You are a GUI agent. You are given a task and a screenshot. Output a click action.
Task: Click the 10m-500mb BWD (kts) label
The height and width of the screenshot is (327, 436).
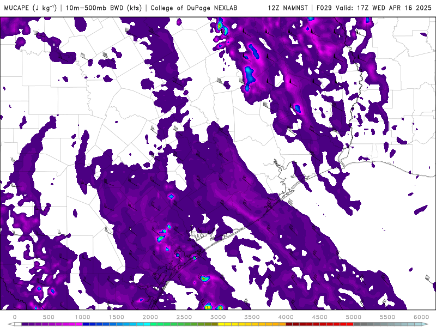104,8
